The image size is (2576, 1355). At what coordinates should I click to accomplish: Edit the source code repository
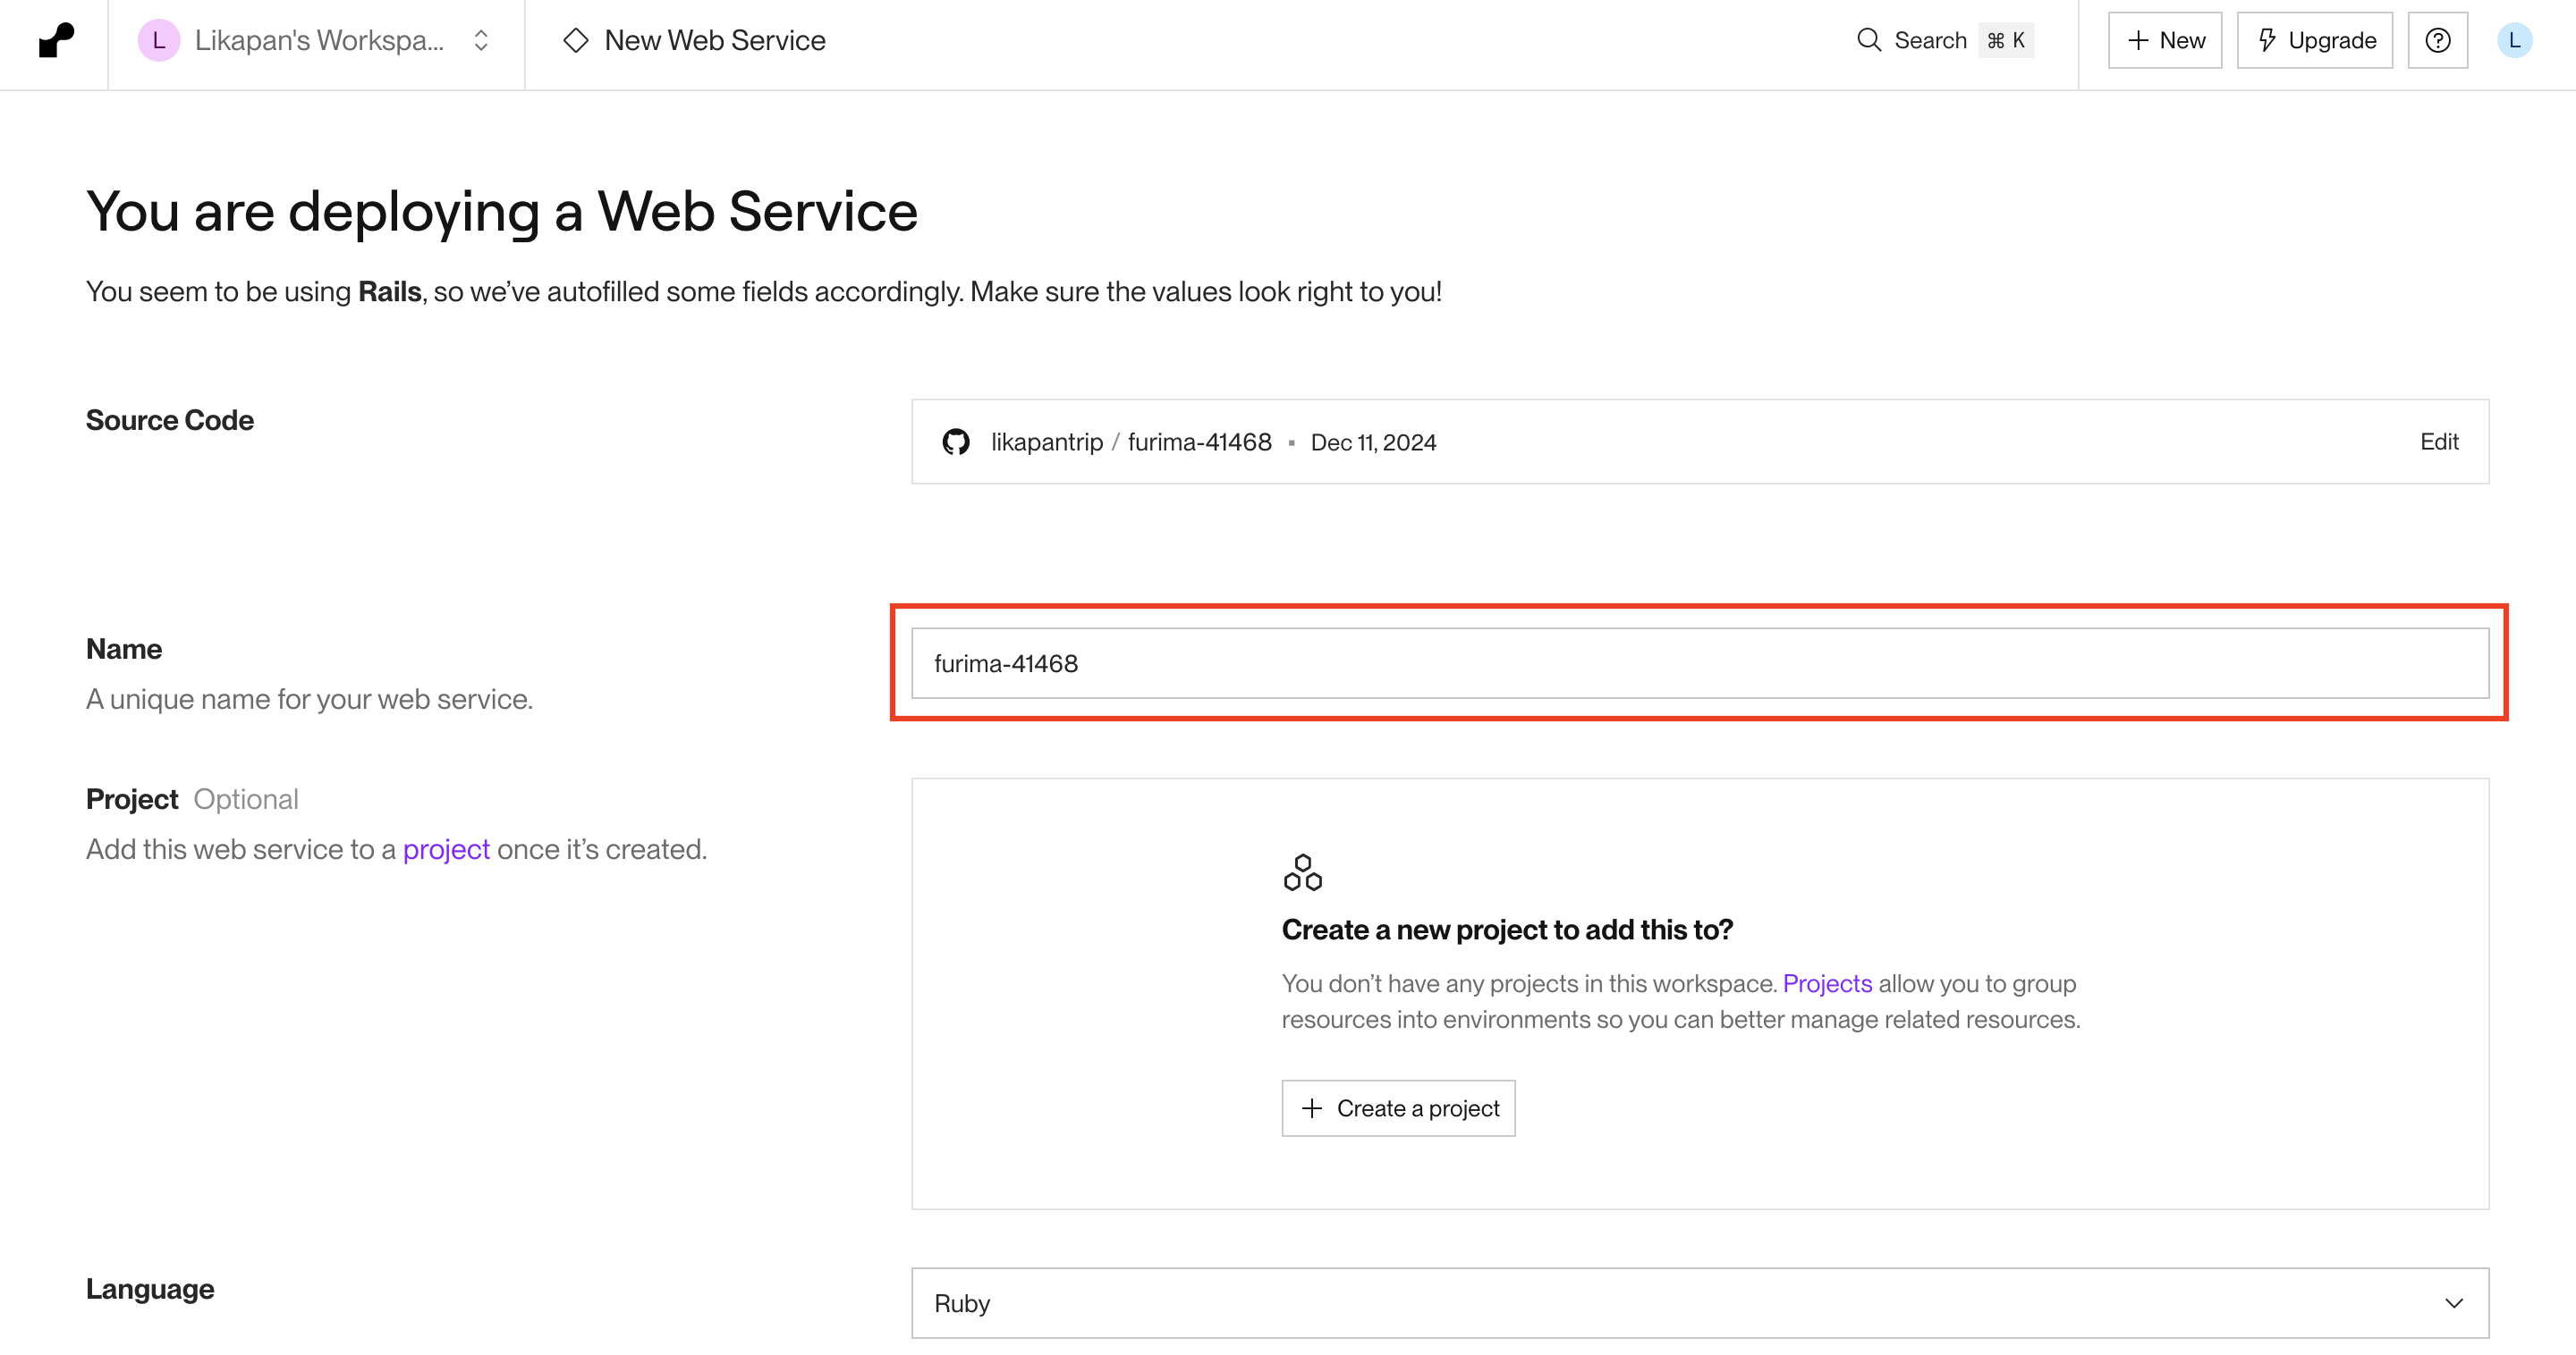coord(2438,442)
